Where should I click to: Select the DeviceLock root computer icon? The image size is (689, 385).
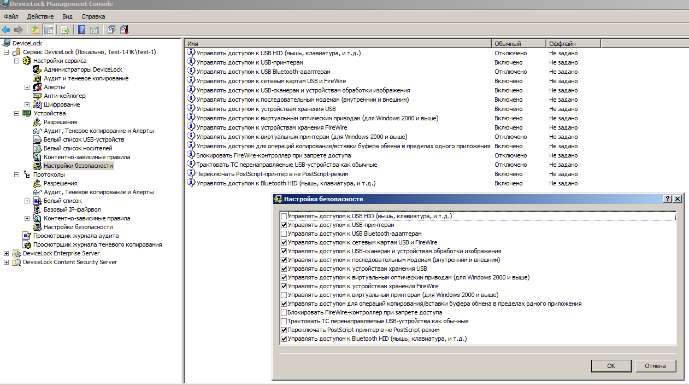7,43
